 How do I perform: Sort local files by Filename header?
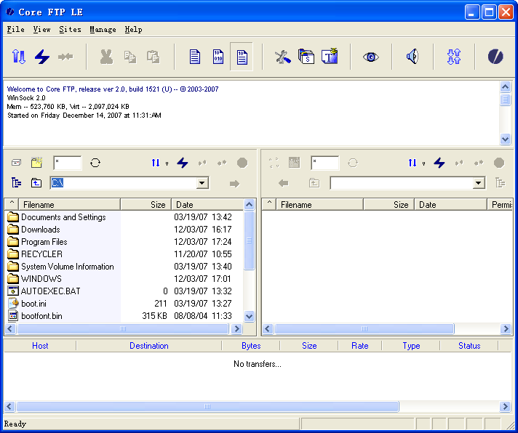(x=70, y=204)
